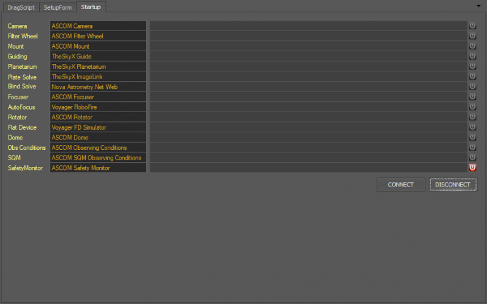The width and height of the screenshot is (487, 304).
Task: Click the Camera status message bar
Action: pyautogui.click(x=309, y=26)
